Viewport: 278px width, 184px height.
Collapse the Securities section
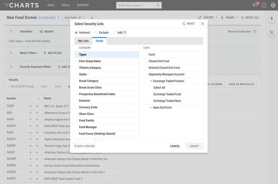[11, 31]
